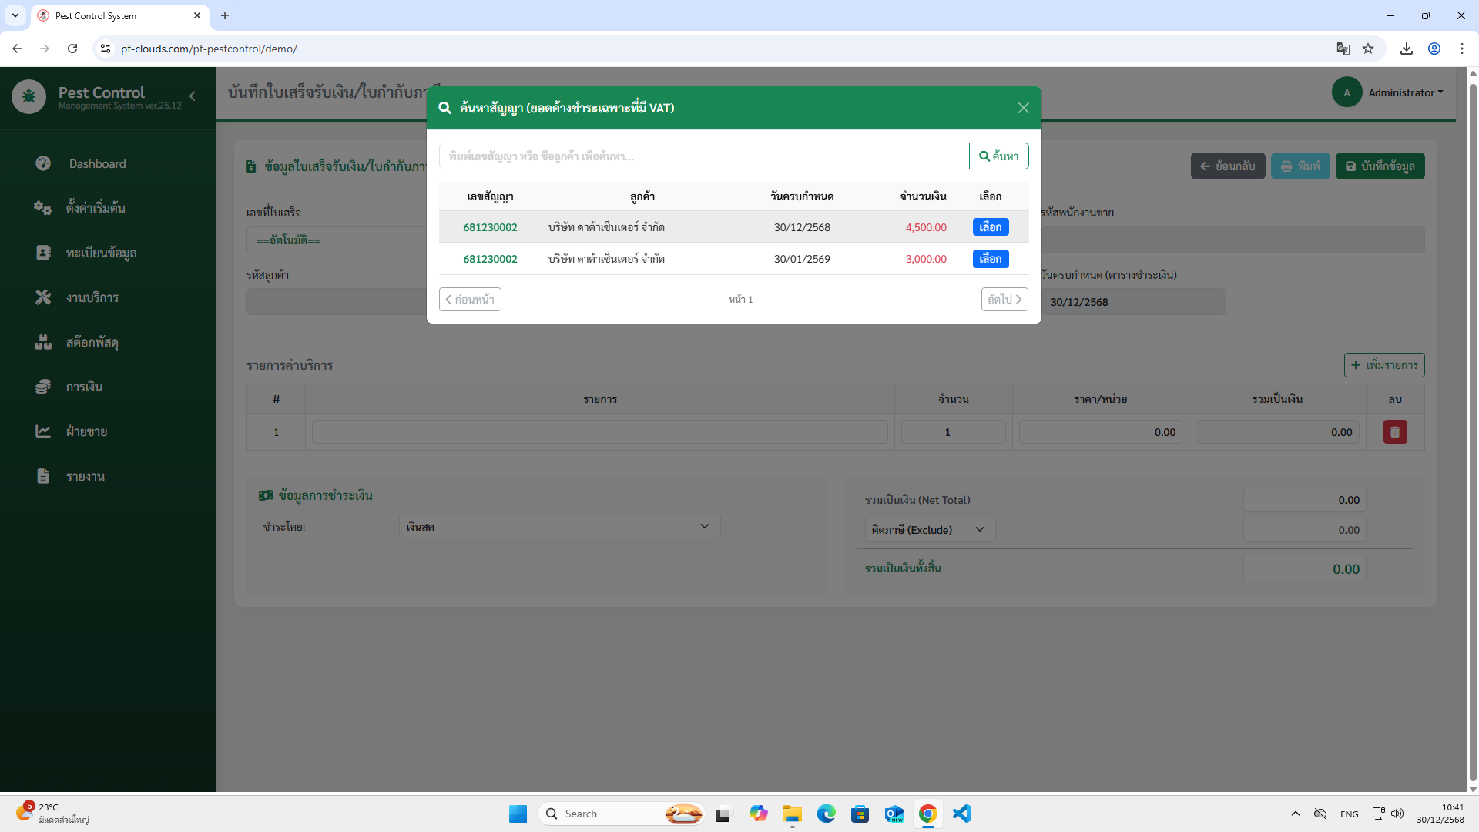Image resolution: width=1479 pixels, height=832 pixels.
Task: Open the Dashboard menu item
Action: (x=97, y=163)
